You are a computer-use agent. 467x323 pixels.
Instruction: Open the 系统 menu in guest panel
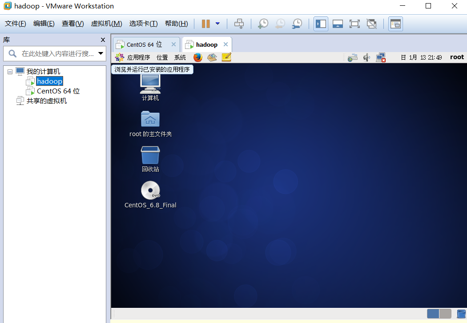pos(180,57)
